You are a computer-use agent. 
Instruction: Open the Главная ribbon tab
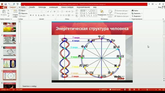coord(13,7)
